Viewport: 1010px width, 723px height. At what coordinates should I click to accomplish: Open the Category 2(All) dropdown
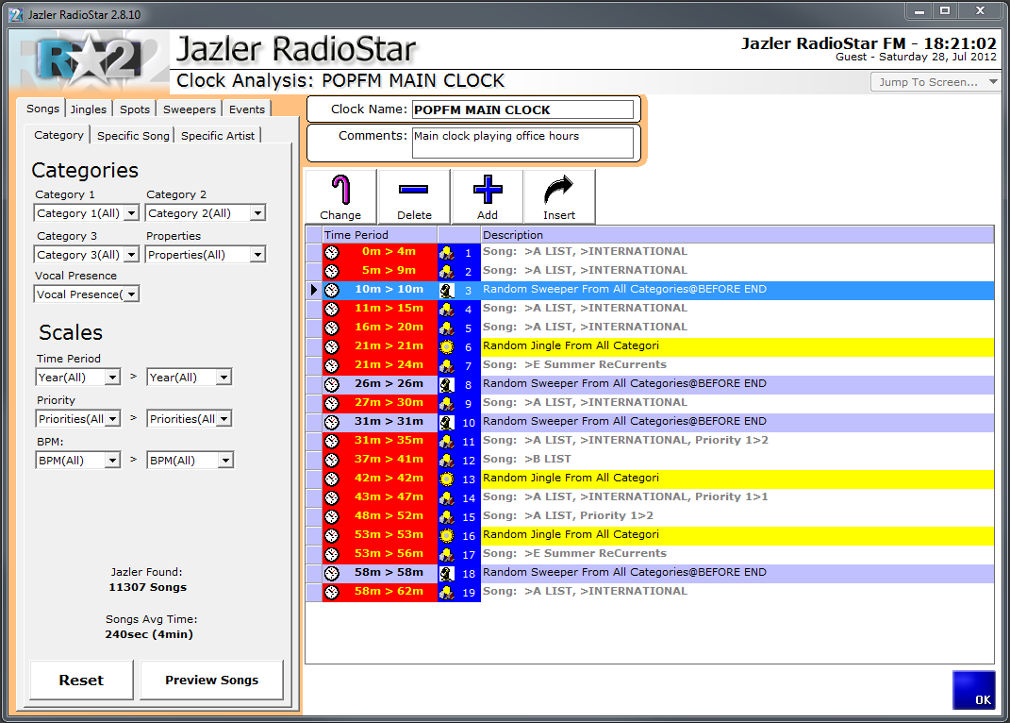click(257, 212)
